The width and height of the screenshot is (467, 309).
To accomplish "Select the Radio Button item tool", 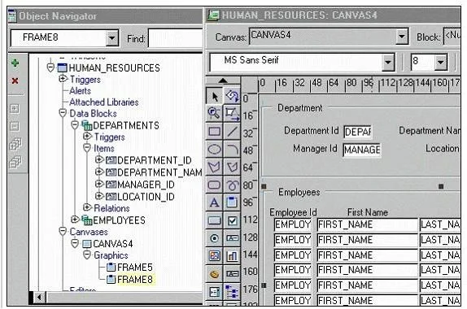I will pyautogui.click(x=214, y=238).
